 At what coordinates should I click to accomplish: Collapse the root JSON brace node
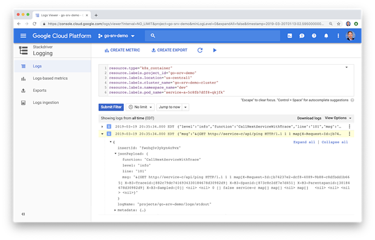coord(111,142)
